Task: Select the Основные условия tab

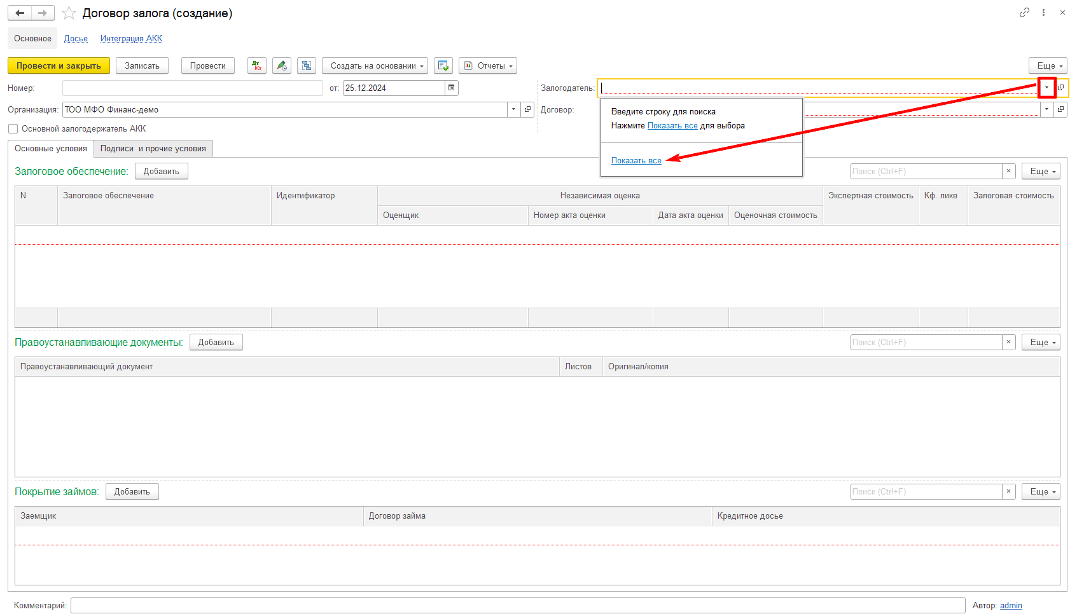Action: [51, 149]
